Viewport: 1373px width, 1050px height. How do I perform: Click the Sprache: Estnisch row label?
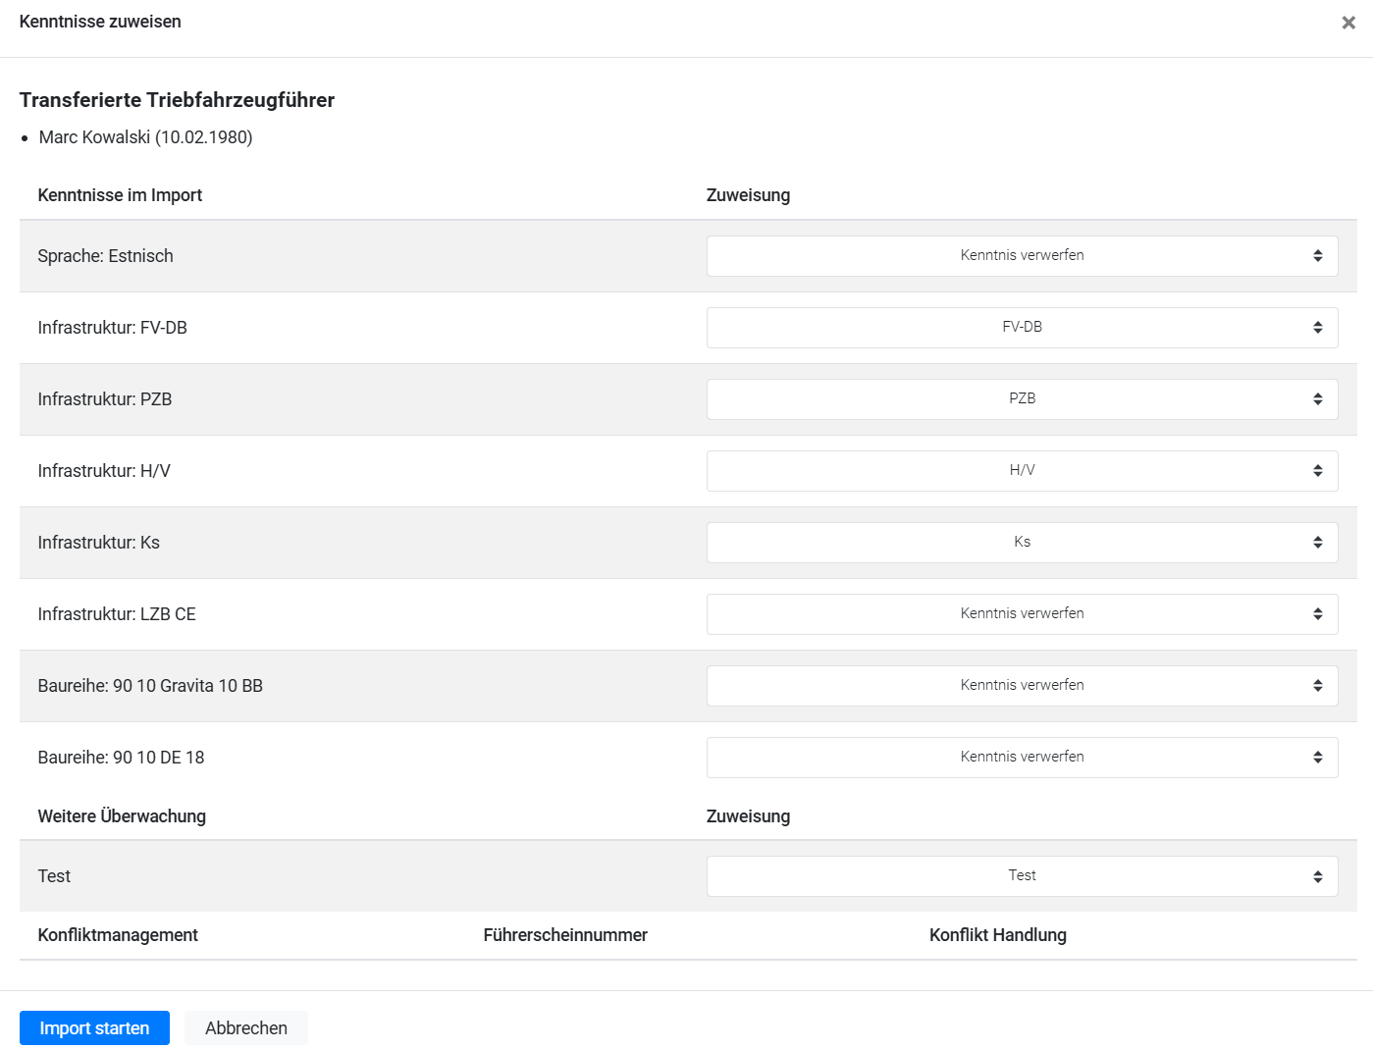pyautogui.click(x=105, y=256)
